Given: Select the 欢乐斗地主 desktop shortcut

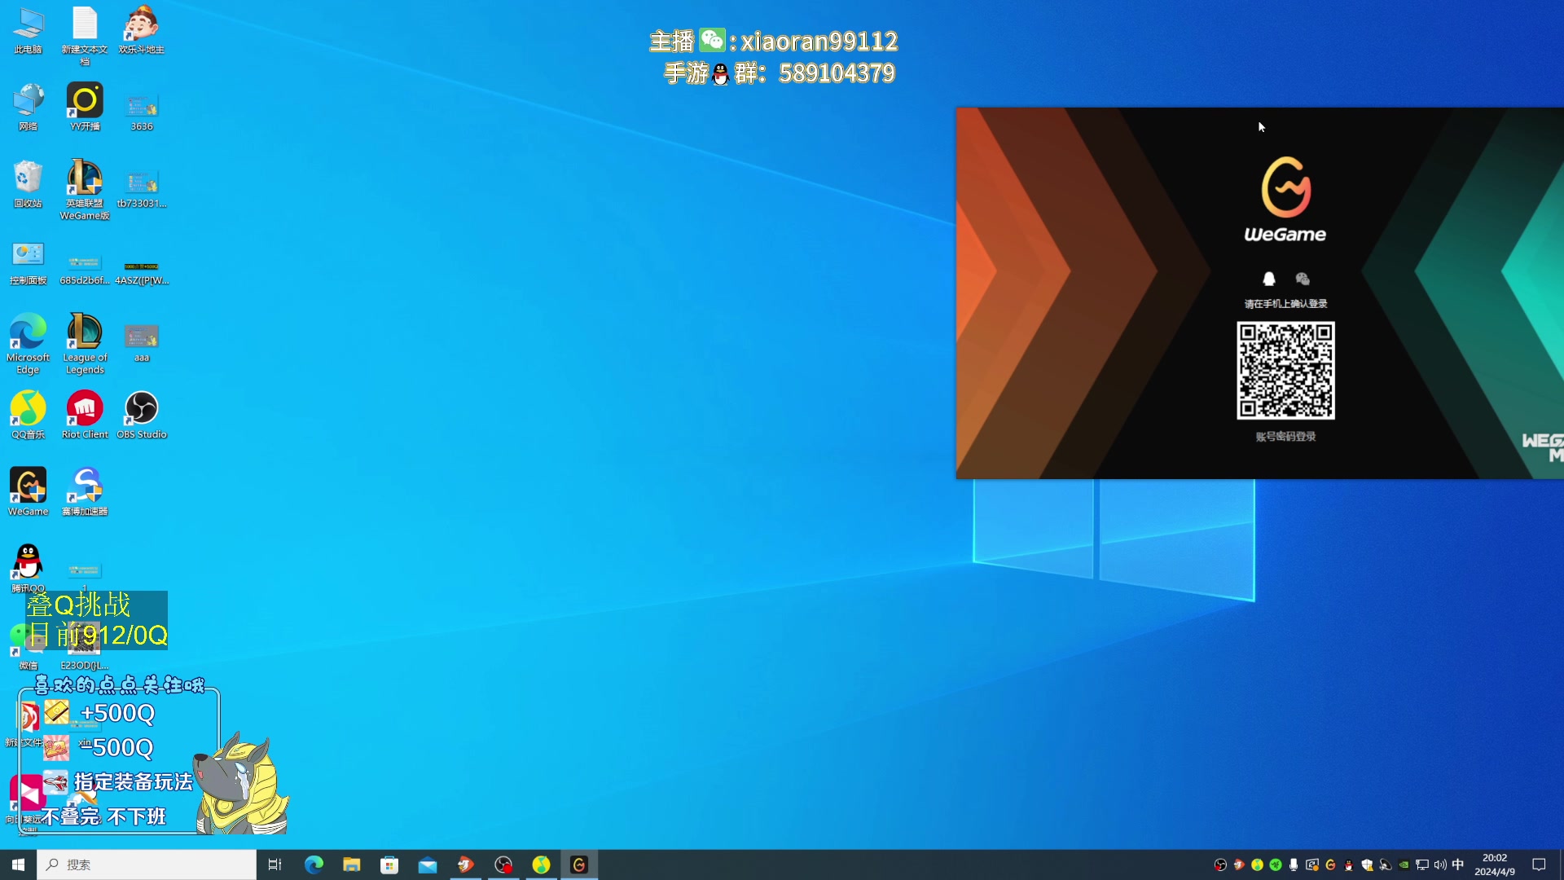Looking at the screenshot, I should pyautogui.click(x=142, y=31).
